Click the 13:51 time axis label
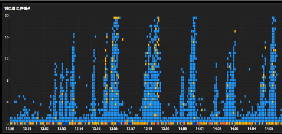The height and width of the screenshot is (134, 282). (x=27, y=128)
